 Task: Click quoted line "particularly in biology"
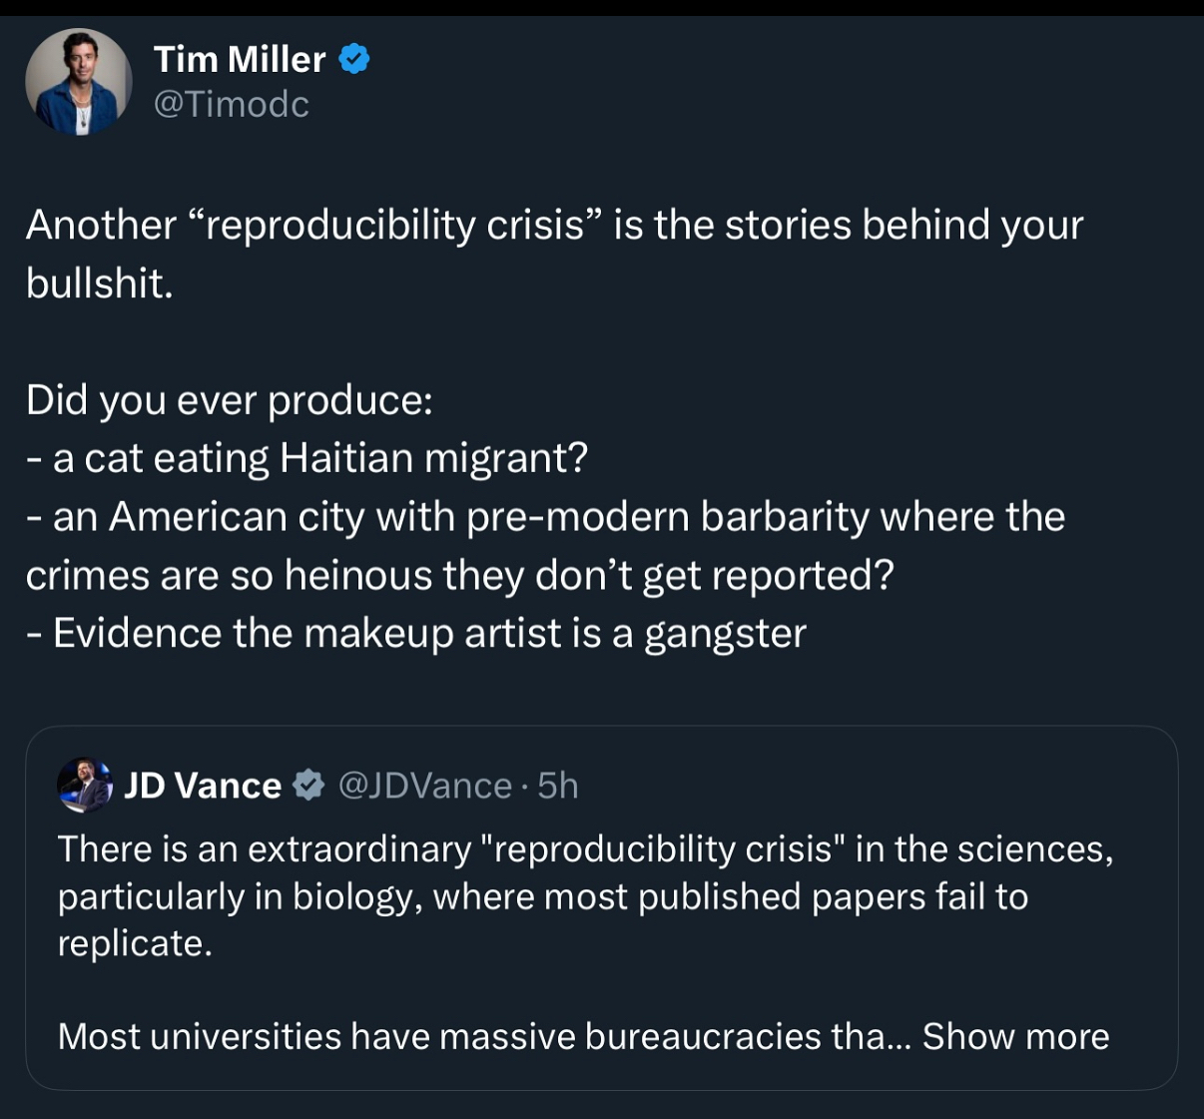[542, 896]
